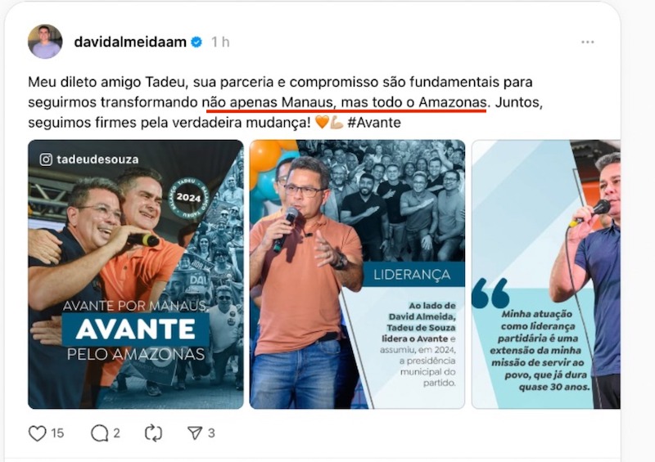Click the blue verified badge
This screenshot has height=462, width=655.
coord(196,42)
